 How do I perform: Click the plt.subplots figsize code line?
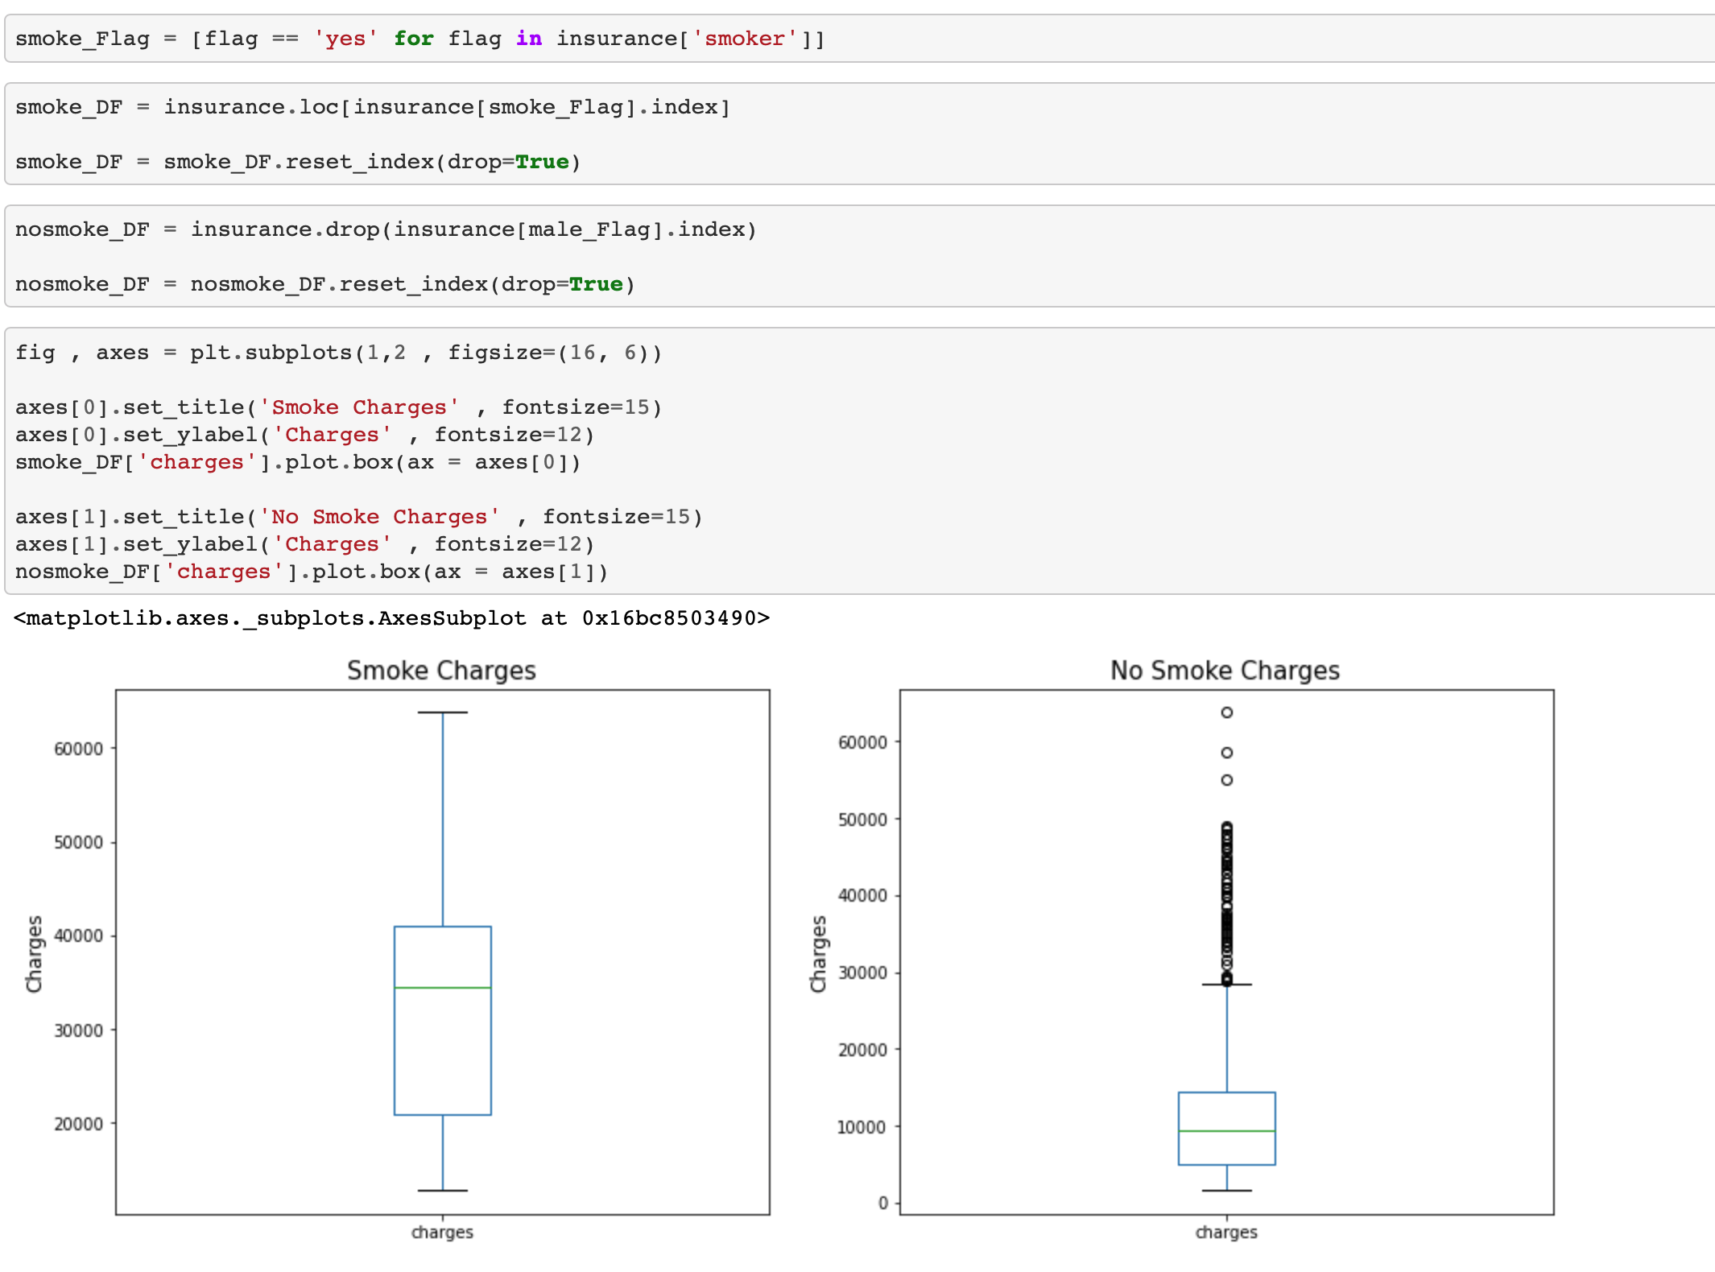click(x=338, y=353)
